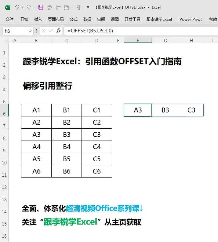Click cell containing C1
The width and height of the screenshot is (218, 242).
point(97,110)
